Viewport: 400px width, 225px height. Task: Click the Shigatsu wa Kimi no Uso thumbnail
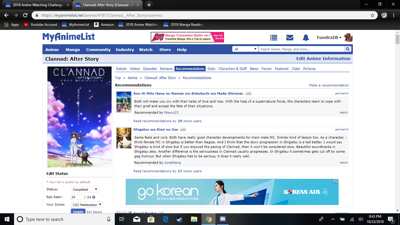tap(124, 138)
